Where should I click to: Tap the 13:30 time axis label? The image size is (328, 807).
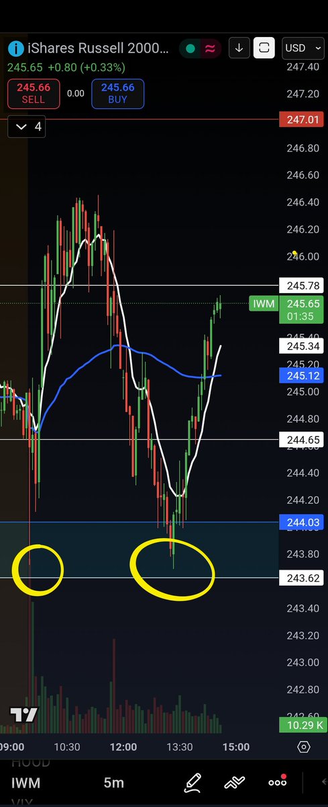180,746
